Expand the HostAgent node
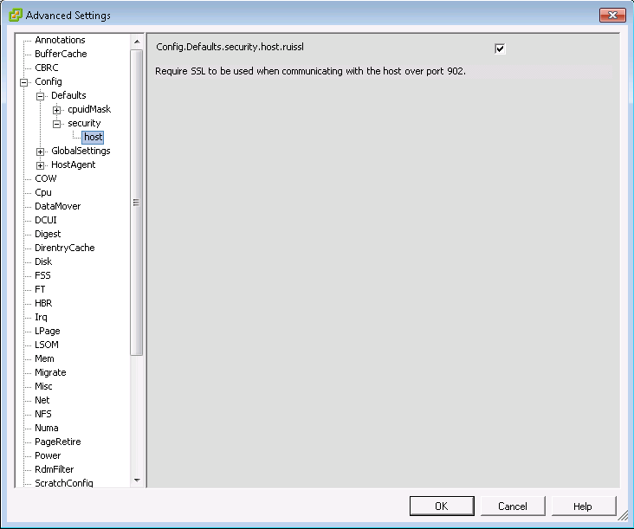634x529 pixels. coord(40,165)
